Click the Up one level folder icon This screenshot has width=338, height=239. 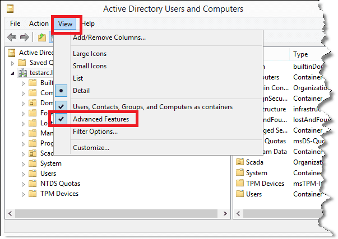tap(41, 38)
